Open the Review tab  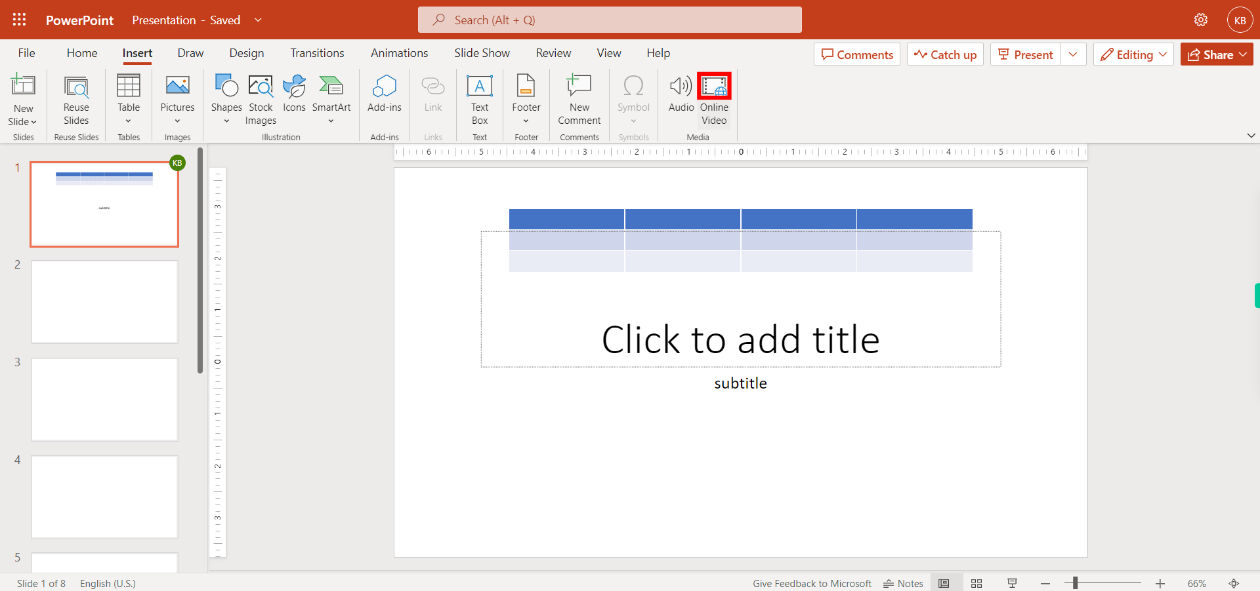point(553,53)
